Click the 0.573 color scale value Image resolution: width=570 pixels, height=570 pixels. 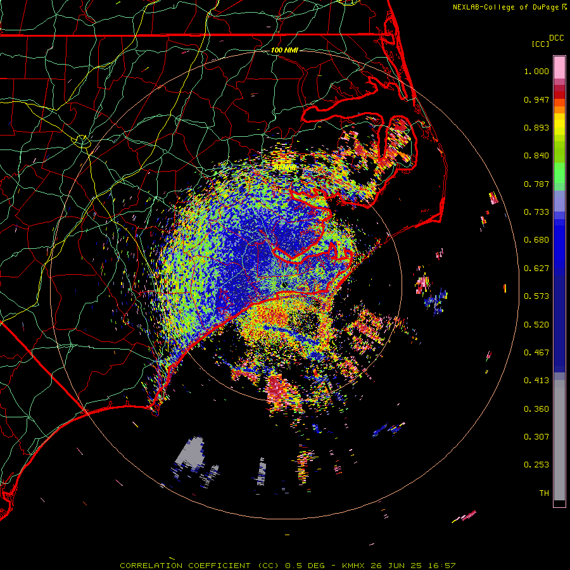click(x=536, y=296)
